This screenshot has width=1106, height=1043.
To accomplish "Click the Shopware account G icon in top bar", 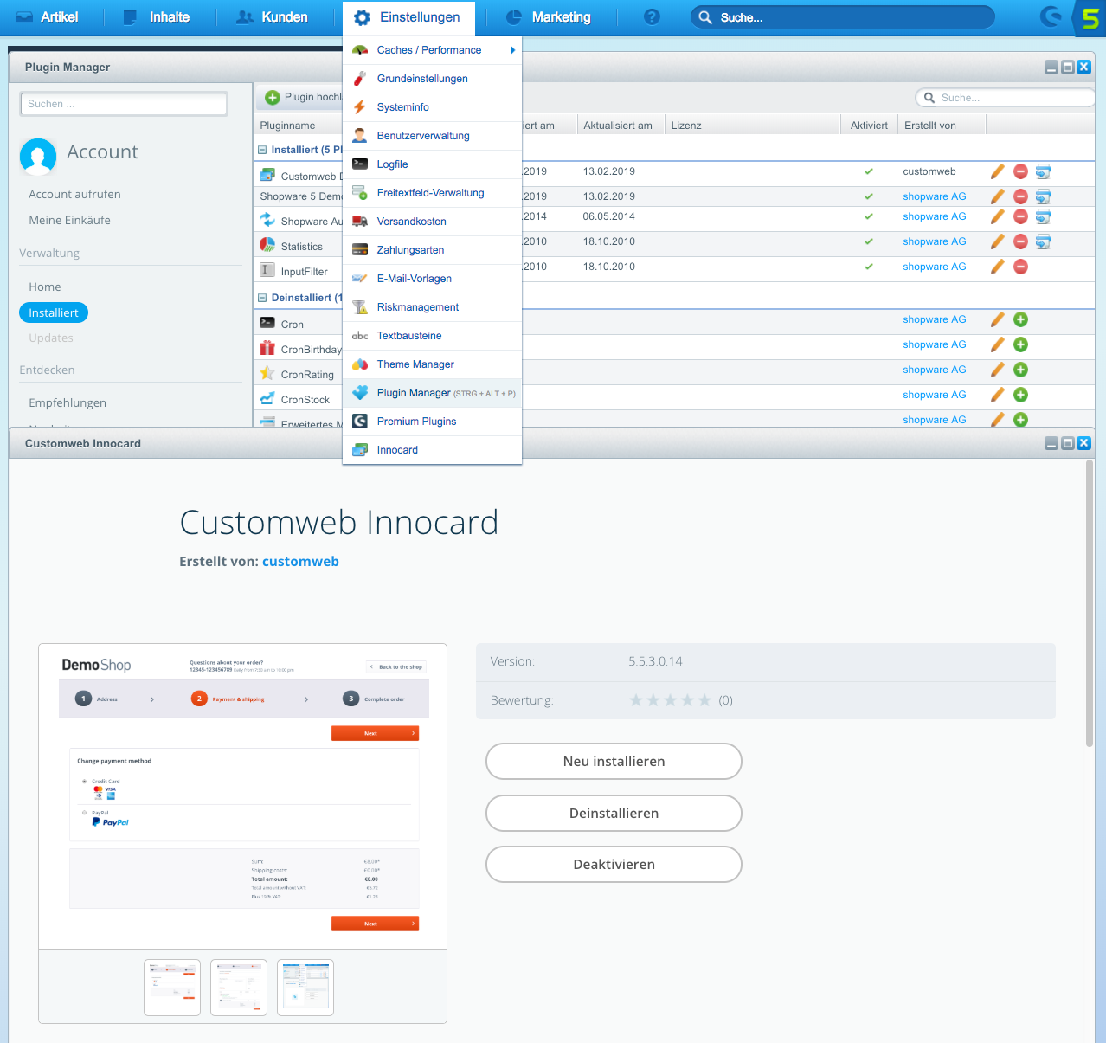I will (1051, 16).
